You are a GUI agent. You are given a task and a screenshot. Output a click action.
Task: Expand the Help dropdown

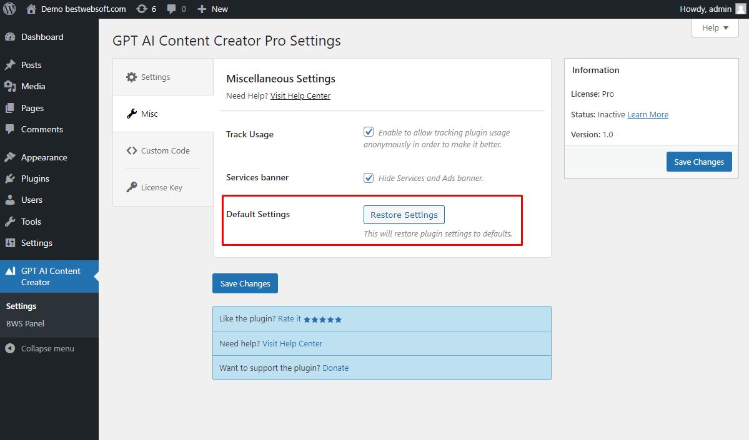(x=715, y=27)
